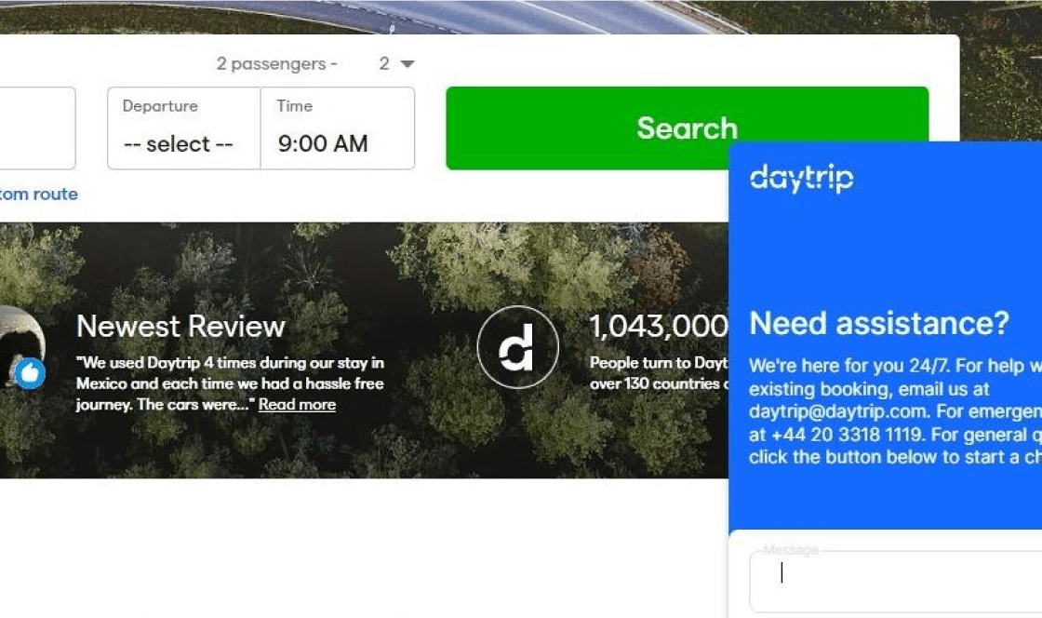Click the +44 20 3318 1119 phone number
Screen dimensions: 1042x618
coord(847,435)
